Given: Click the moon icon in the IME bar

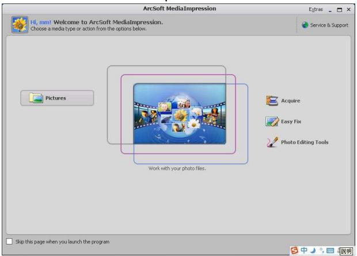Looking at the screenshot, I should pos(313,251).
